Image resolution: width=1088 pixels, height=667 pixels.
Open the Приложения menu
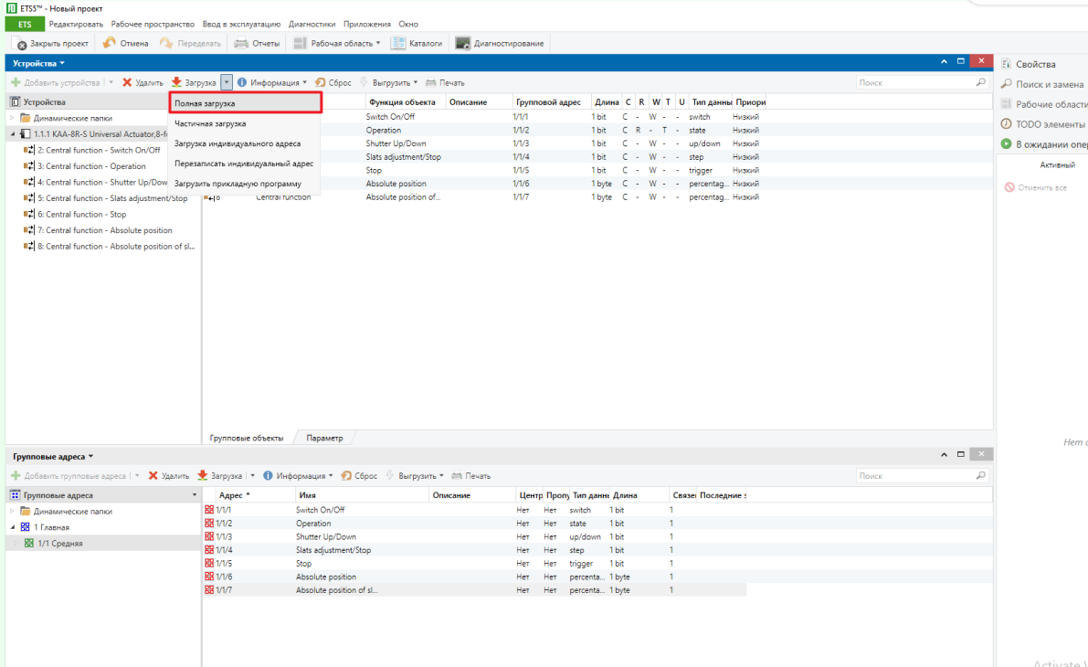coord(367,25)
